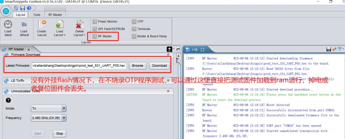Open the Delete Layout dropdown
Image resolution: width=345 pixels, height=139 pixels.
80,35
